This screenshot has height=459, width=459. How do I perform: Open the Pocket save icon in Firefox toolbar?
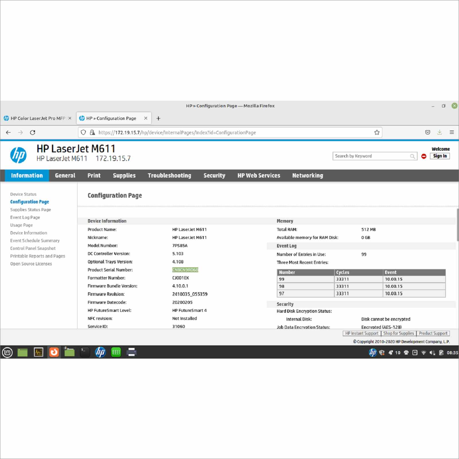(x=427, y=132)
